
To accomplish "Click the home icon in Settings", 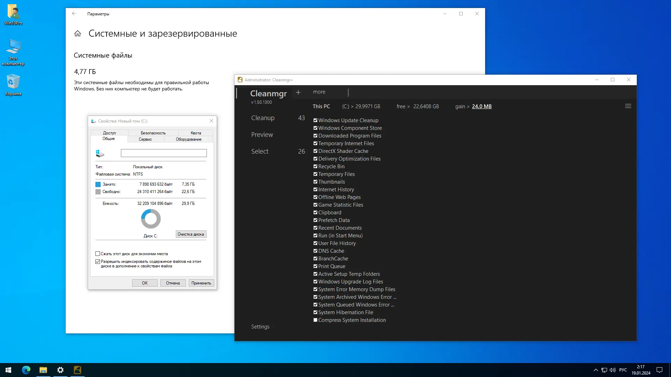I will (x=78, y=34).
